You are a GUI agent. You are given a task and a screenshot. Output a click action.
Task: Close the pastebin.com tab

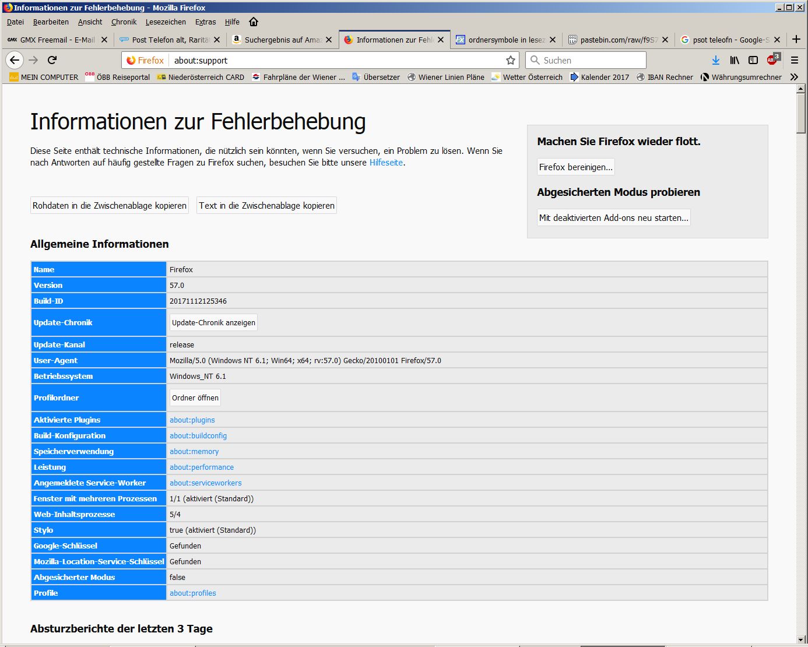(665, 40)
